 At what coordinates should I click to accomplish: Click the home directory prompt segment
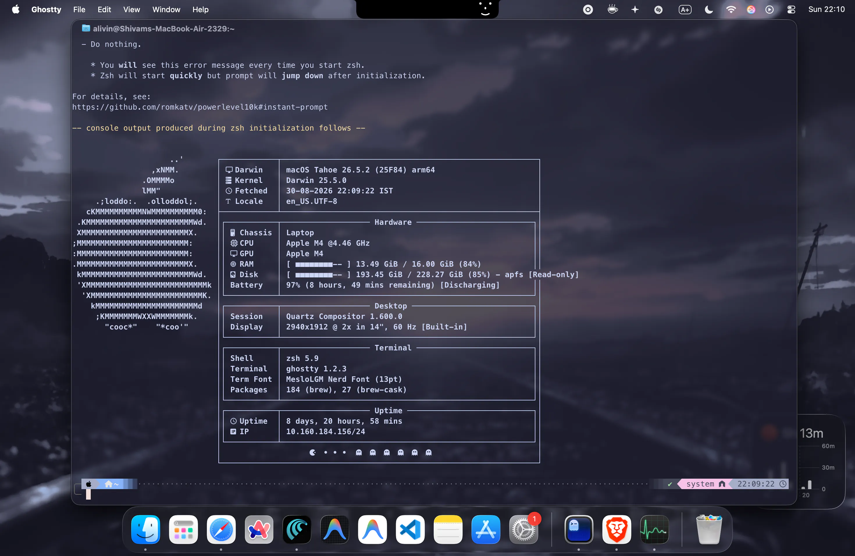point(112,484)
